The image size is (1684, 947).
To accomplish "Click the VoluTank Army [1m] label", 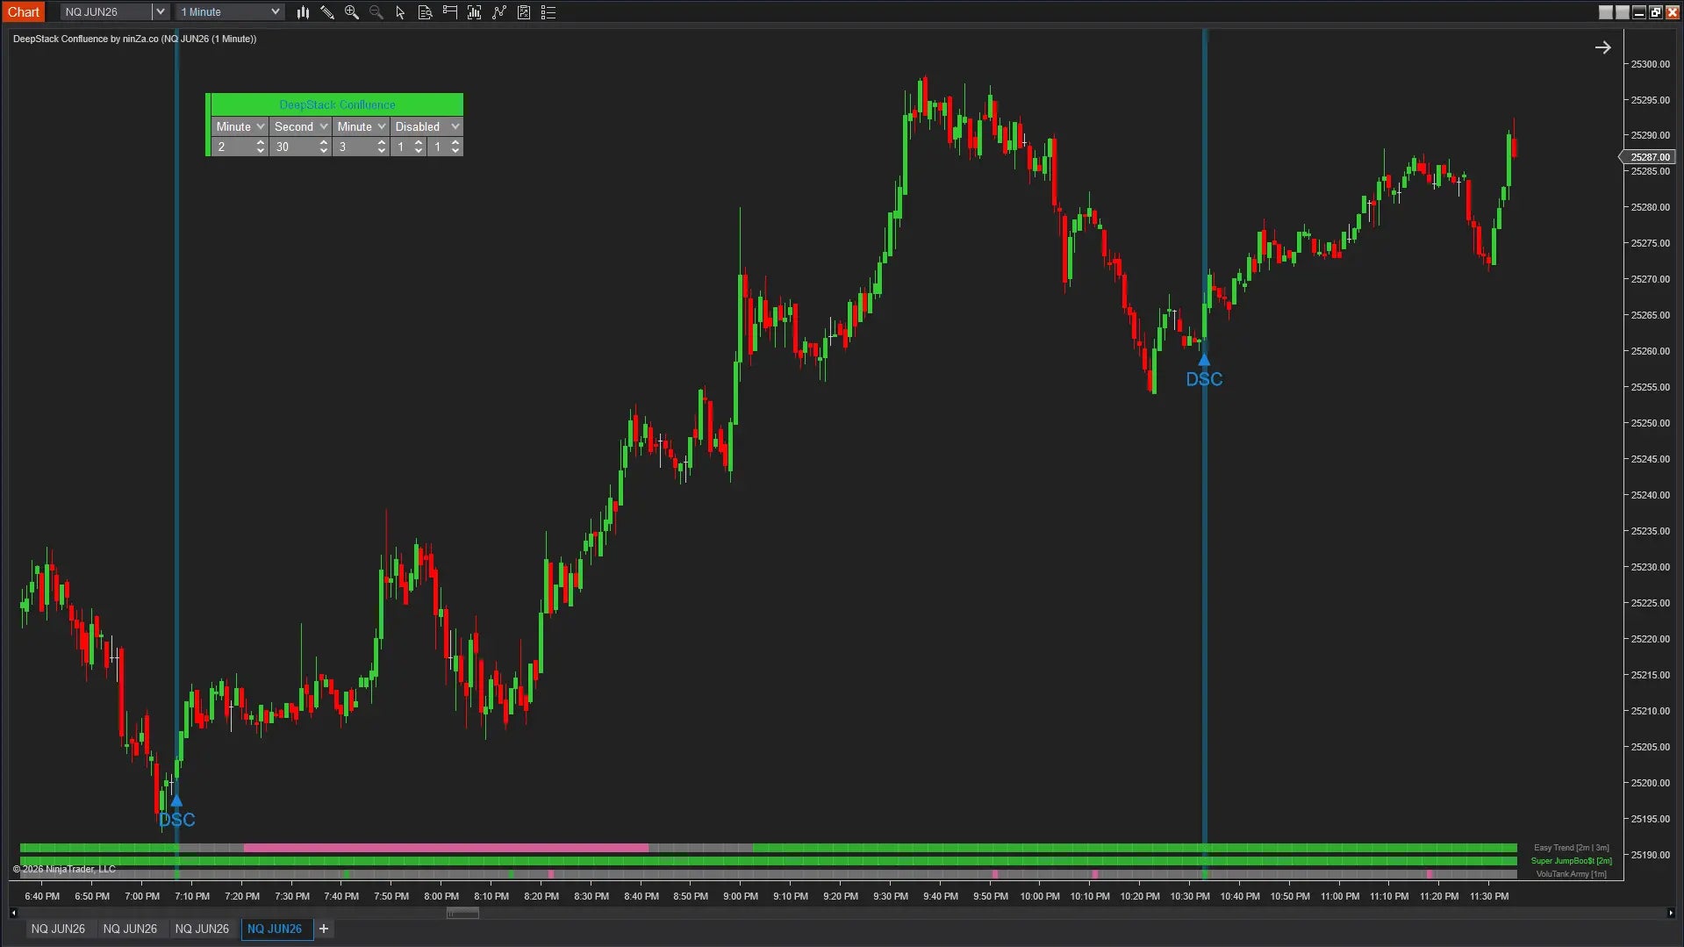I will [x=1571, y=874].
